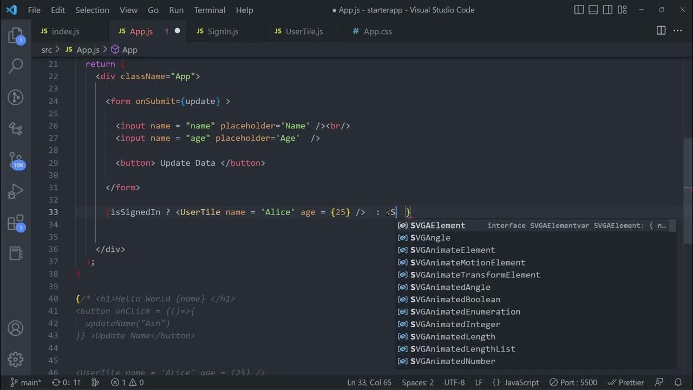
Task: Click line number 24 in the gutter
Action: pos(53,101)
